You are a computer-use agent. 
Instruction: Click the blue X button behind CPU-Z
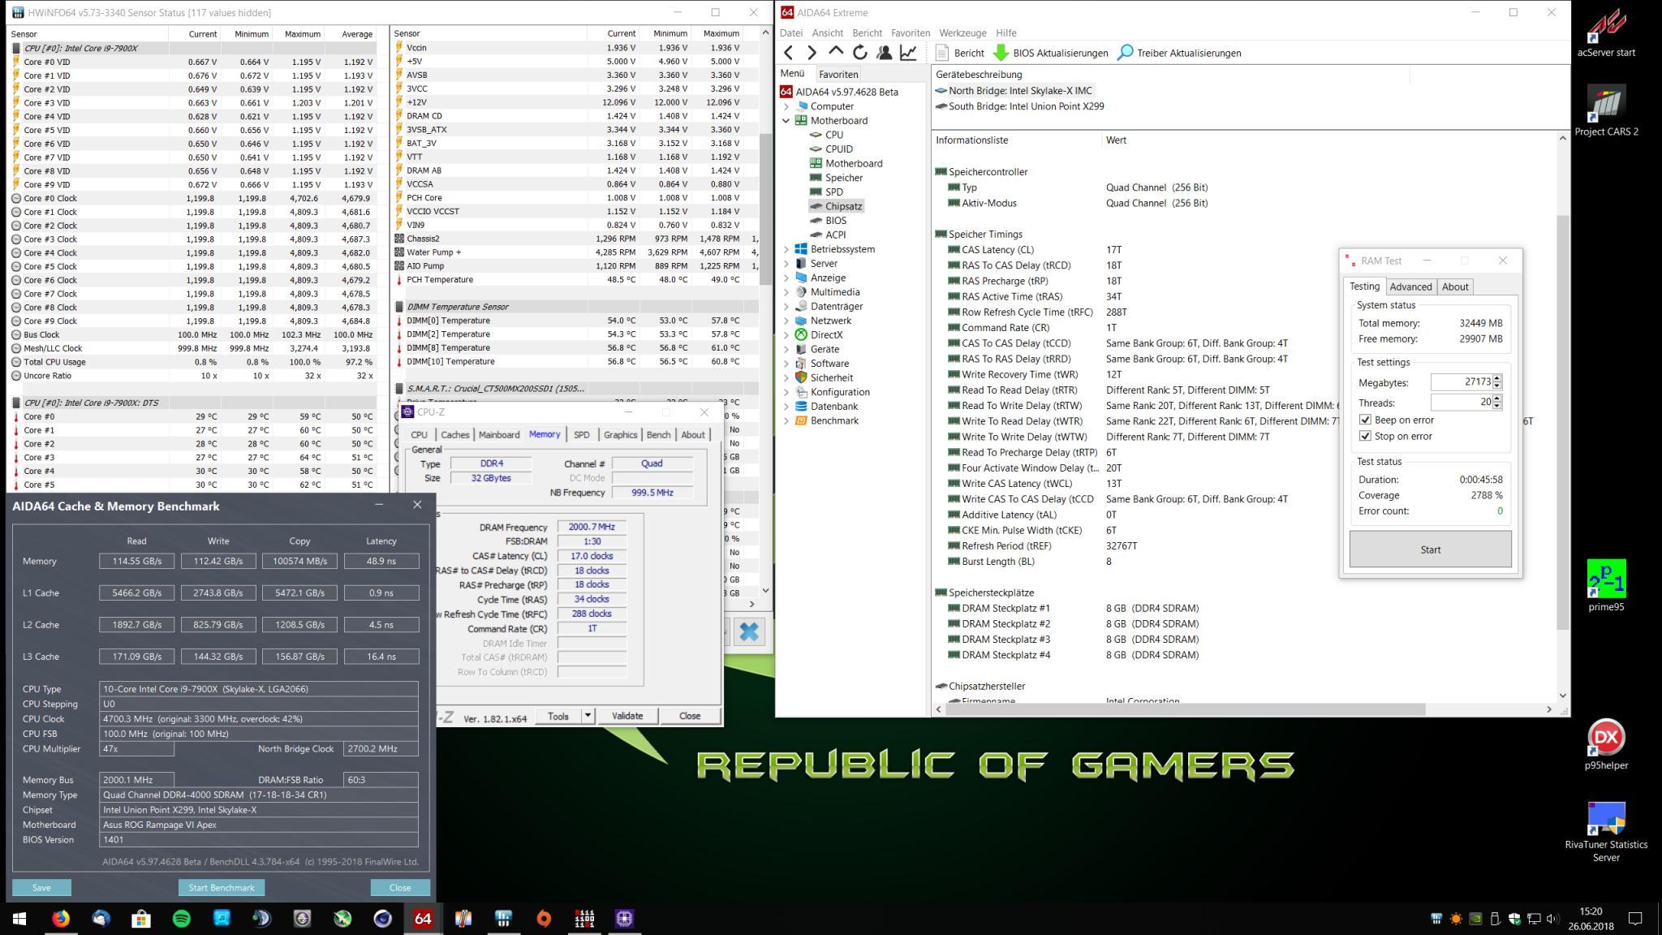(749, 631)
